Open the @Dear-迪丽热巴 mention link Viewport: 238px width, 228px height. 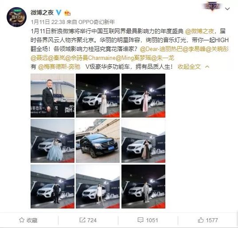pyautogui.click(x=161, y=49)
